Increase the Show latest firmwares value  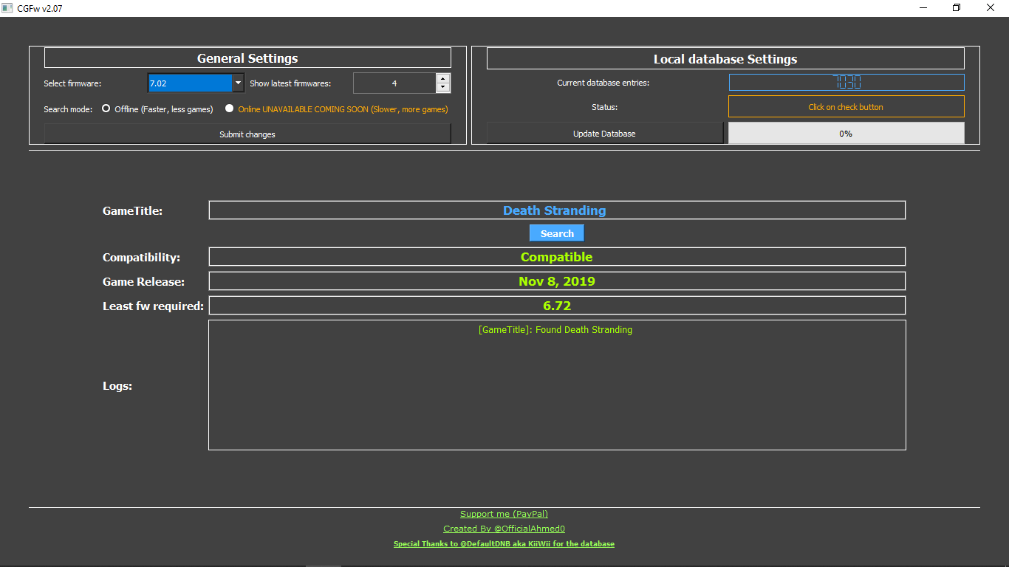[x=443, y=78]
